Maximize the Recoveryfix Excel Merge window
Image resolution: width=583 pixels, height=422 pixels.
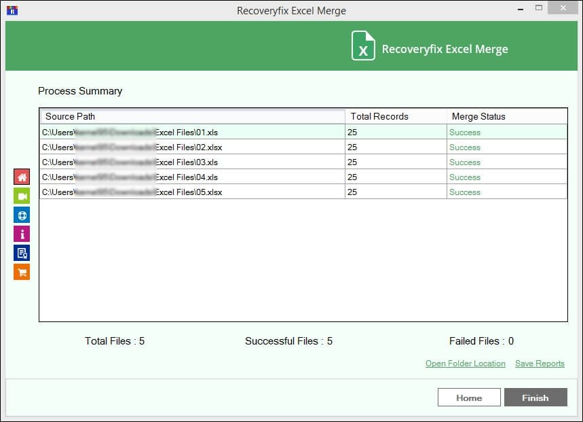[539, 8]
